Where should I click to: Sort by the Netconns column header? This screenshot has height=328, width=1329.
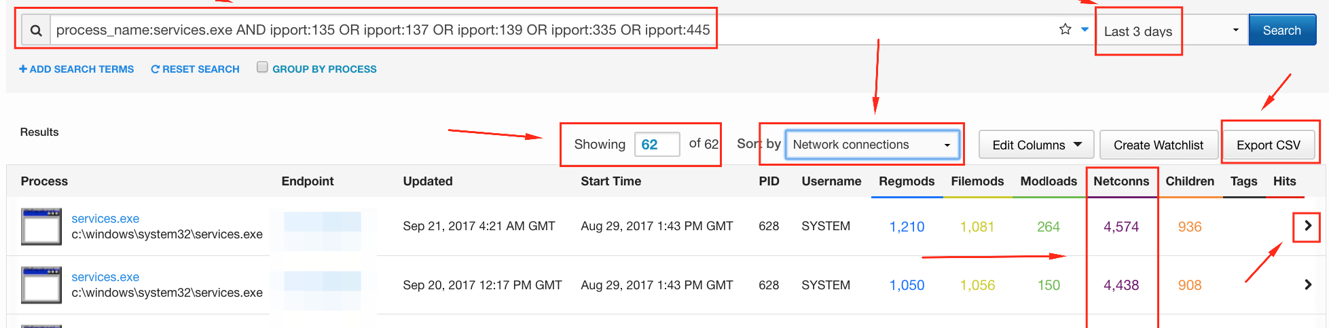(1121, 181)
